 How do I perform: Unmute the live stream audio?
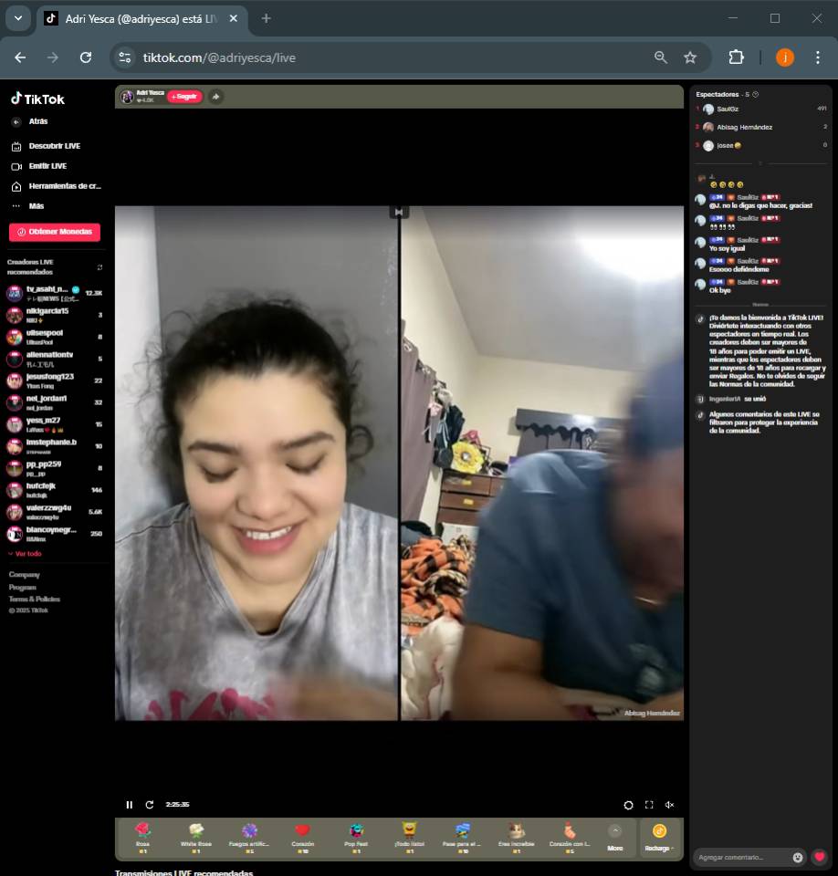(x=669, y=805)
